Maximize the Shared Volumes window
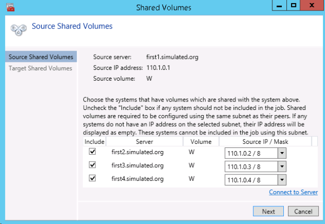The height and width of the screenshot is (224, 325). [293, 5]
